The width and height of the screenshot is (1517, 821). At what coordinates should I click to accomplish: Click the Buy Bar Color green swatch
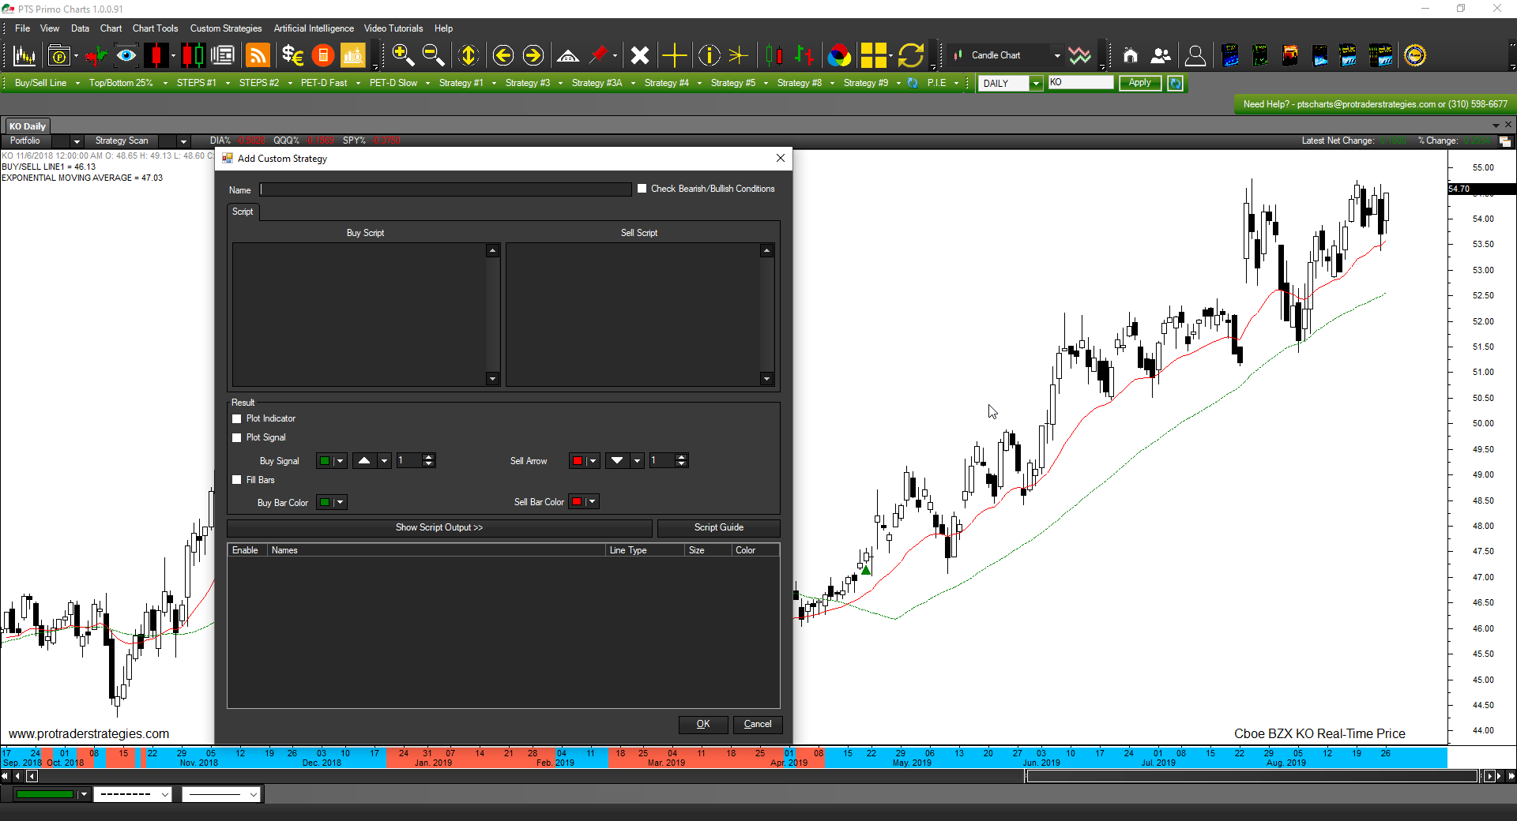pyautogui.click(x=325, y=502)
